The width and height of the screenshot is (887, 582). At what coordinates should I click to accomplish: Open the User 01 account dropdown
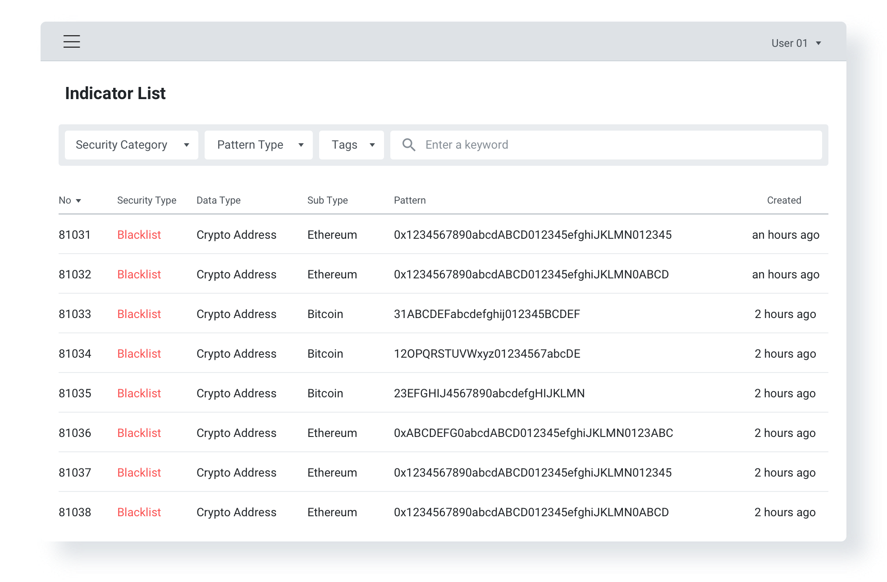tap(796, 43)
